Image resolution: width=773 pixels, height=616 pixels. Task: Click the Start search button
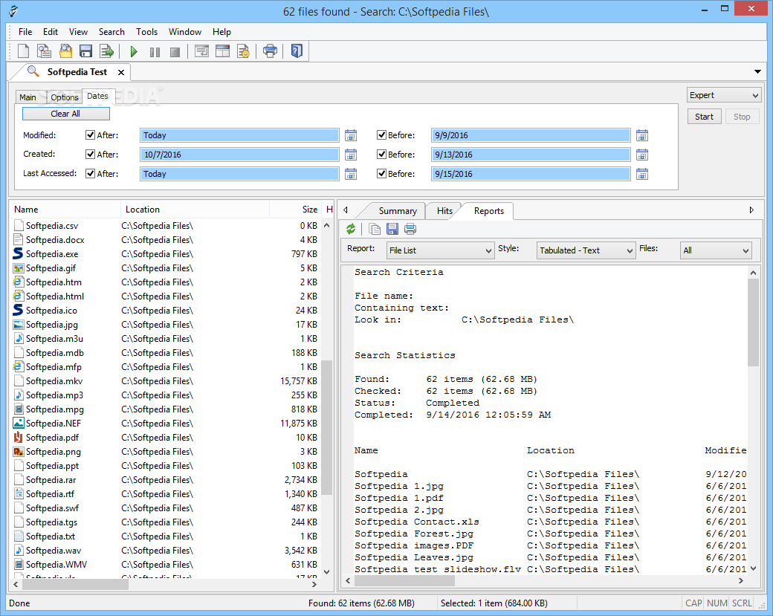pos(704,117)
